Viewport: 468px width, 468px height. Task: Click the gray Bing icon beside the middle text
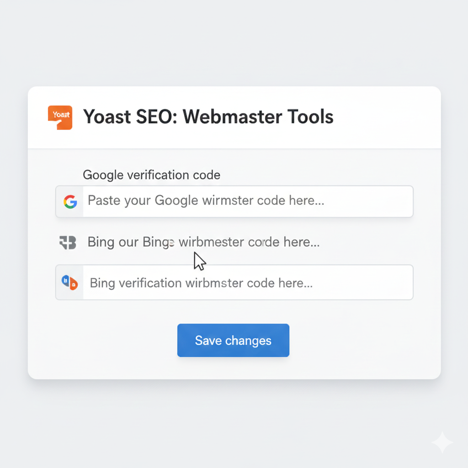pyautogui.click(x=68, y=243)
